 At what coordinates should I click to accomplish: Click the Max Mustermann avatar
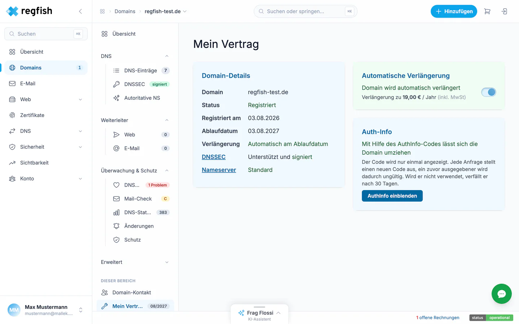coord(14,310)
